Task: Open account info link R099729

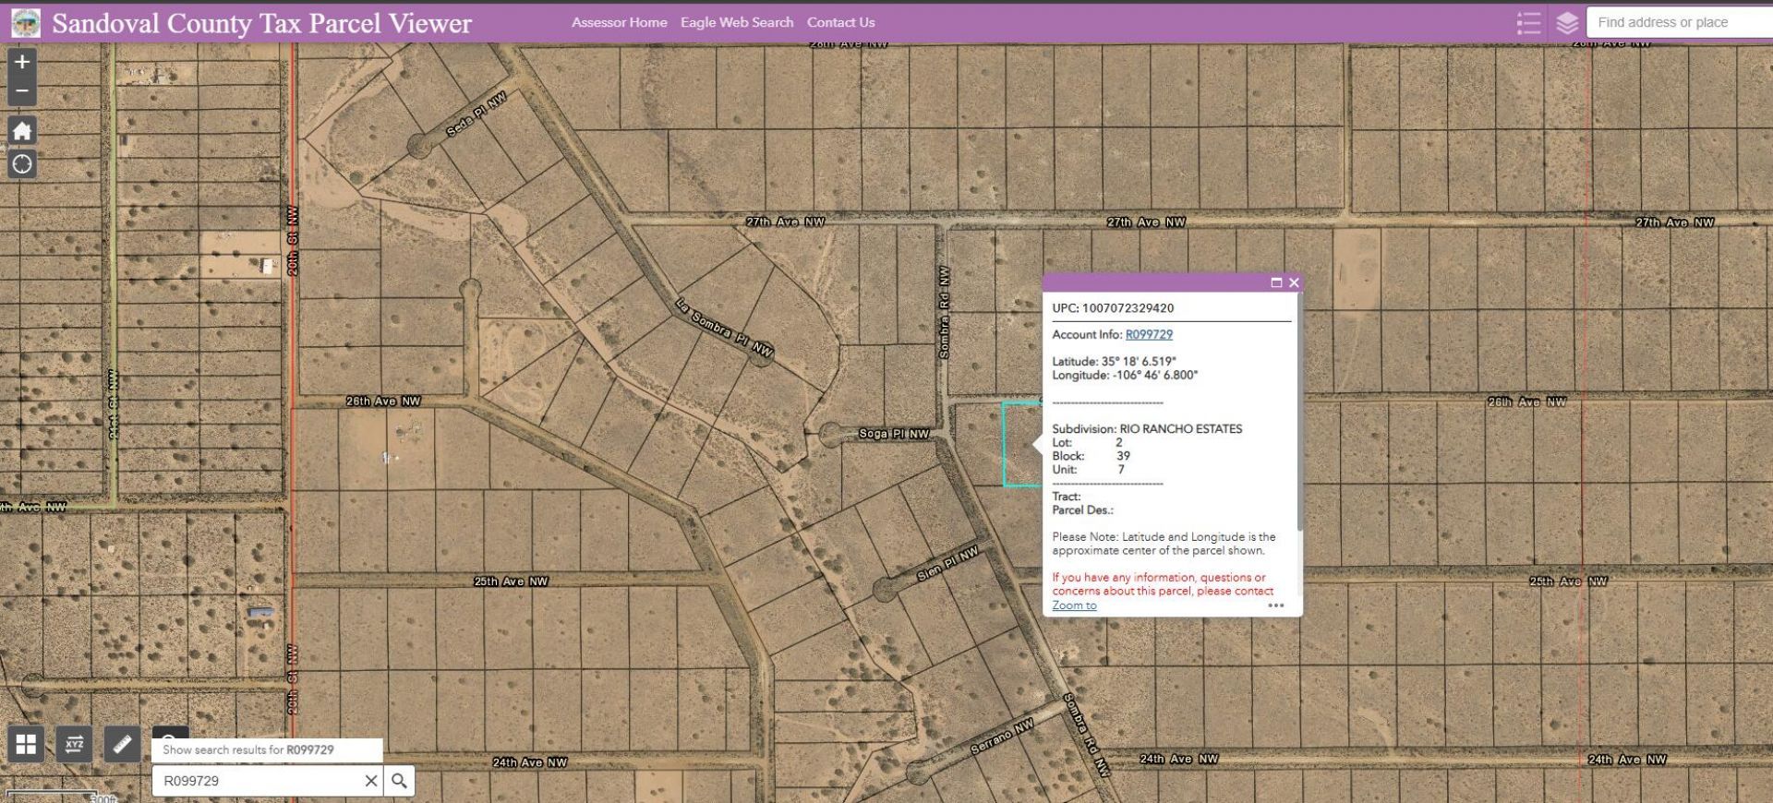Action: coord(1149,335)
